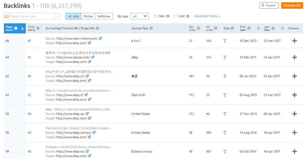Enable the Lost backlinks checkbox
Screen dimensions: 308x159
[176, 16]
